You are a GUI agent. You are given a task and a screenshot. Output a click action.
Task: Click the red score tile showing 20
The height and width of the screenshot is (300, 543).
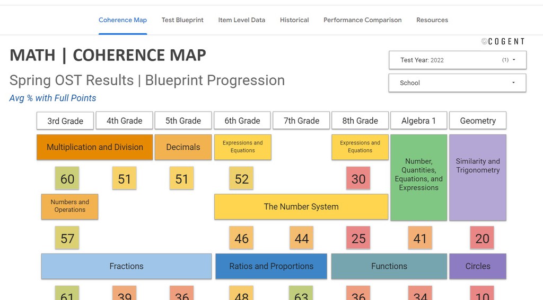[482, 238]
